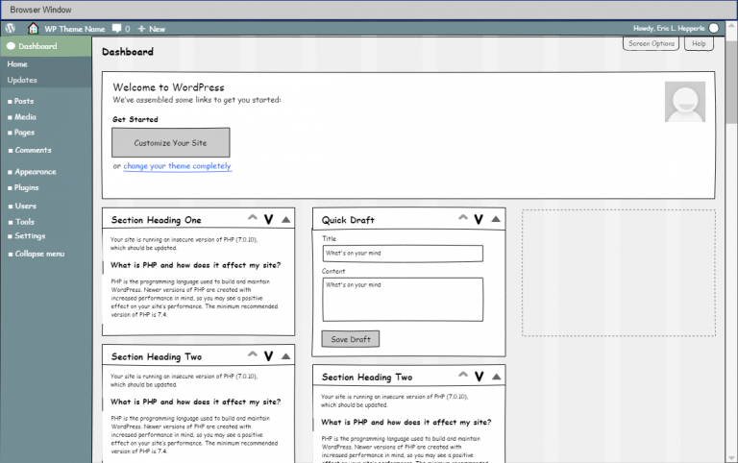Focus the Quick Draft Content textarea
This screenshot has height=463, width=738.
point(403,300)
